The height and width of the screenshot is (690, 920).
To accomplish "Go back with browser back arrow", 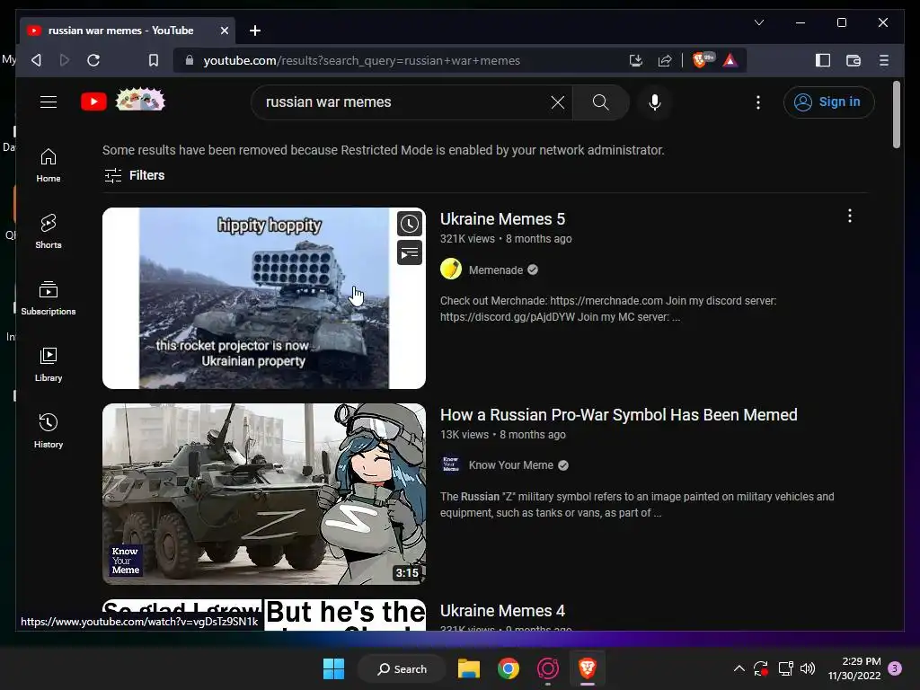I will 36,60.
